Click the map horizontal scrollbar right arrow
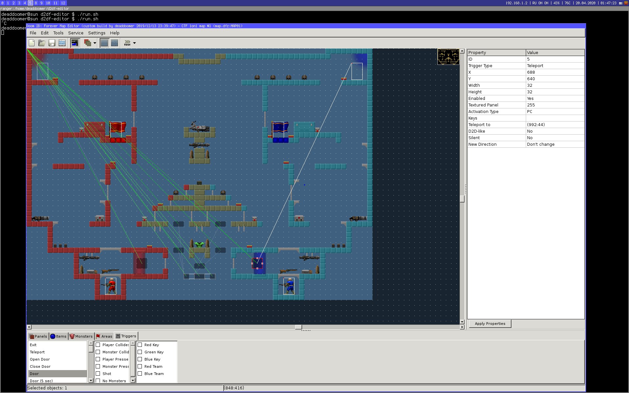This screenshot has width=629, height=393. [462, 327]
